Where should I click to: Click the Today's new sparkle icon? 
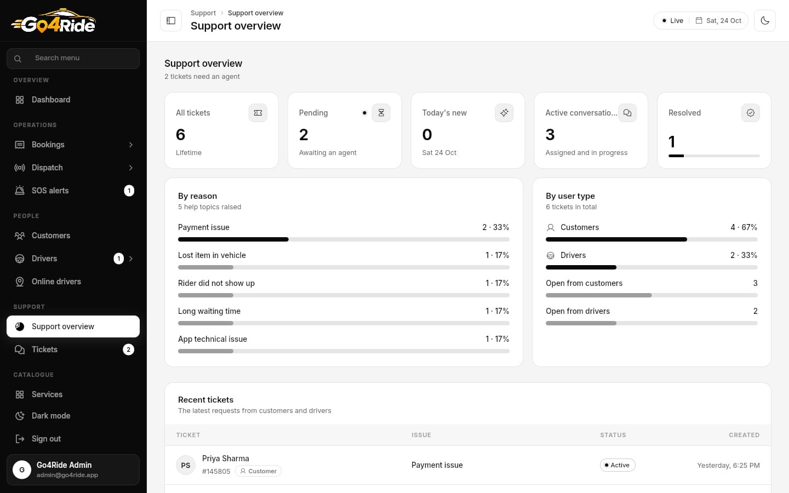pos(504,113)
